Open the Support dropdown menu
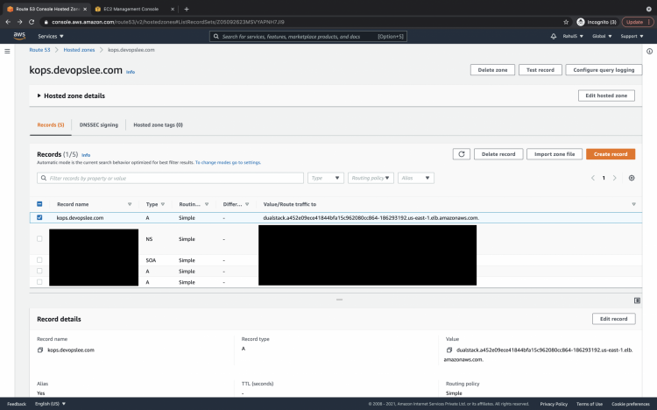This screenshot has height=410, width=657. pos(632,37)
